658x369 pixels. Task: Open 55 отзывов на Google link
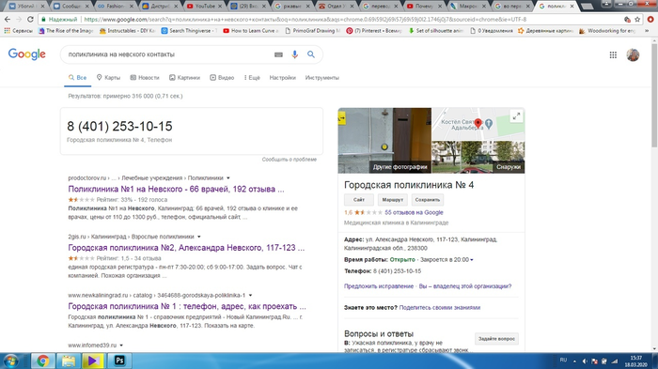[x=414, y=212]
